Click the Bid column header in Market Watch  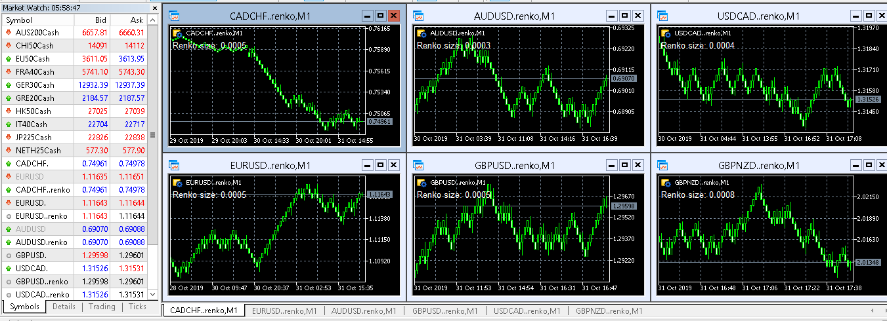point(92,20)
